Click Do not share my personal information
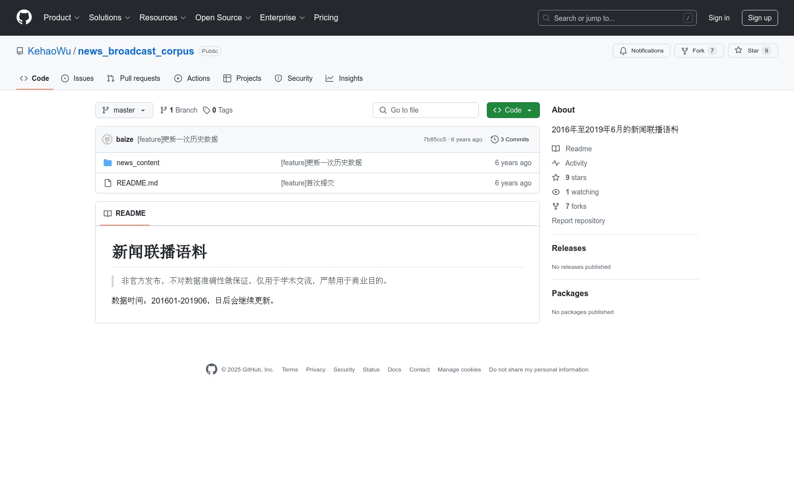 click(538, 370)
